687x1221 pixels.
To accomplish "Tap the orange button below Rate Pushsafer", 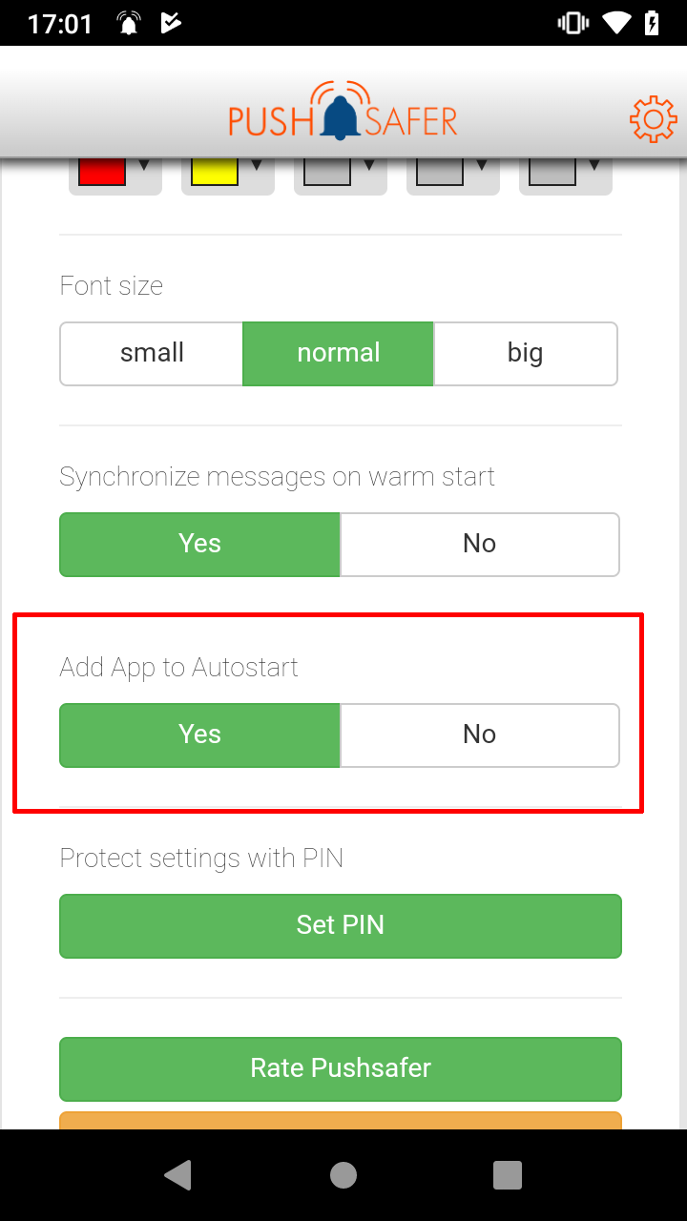I will click(x=341, y=1123).
